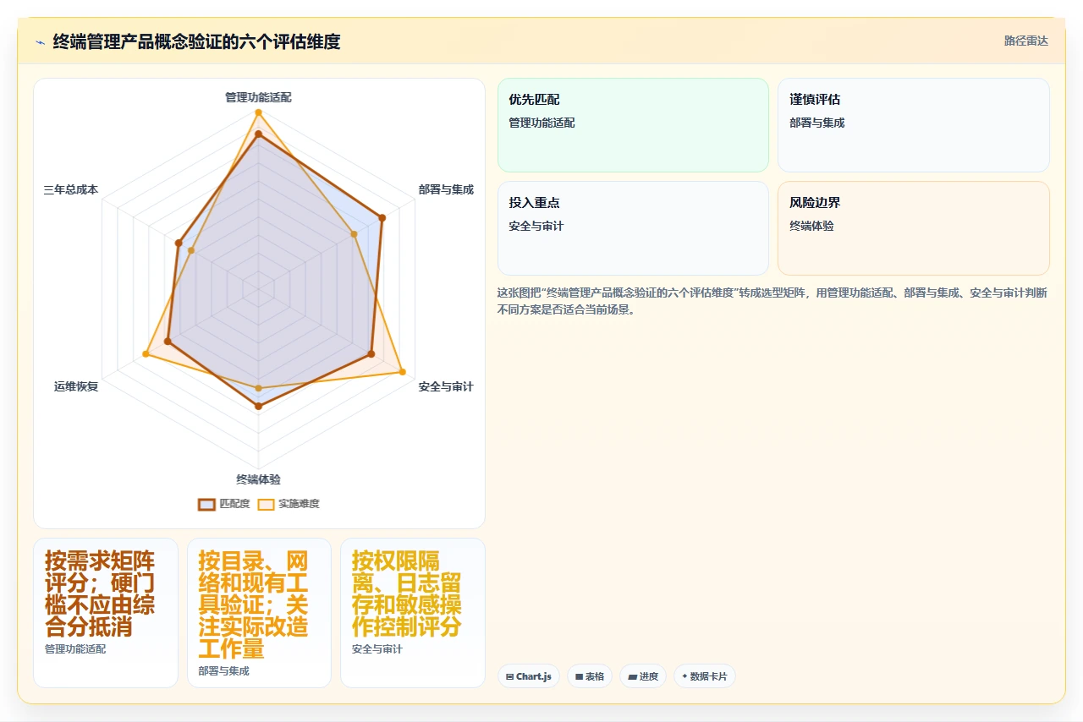
Task: Click the 实施难度 legend color box
Action: pos(266,504)
